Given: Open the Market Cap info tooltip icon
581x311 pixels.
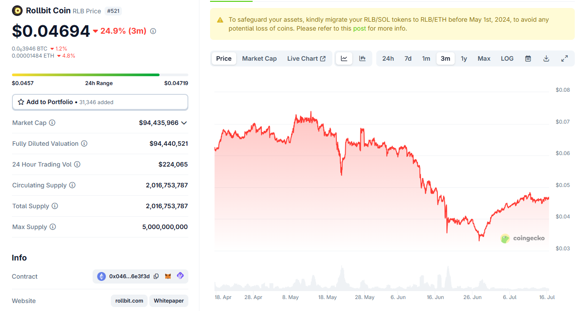Looking at the screenshot, I should pyautogui.click(x=52, y=123).
